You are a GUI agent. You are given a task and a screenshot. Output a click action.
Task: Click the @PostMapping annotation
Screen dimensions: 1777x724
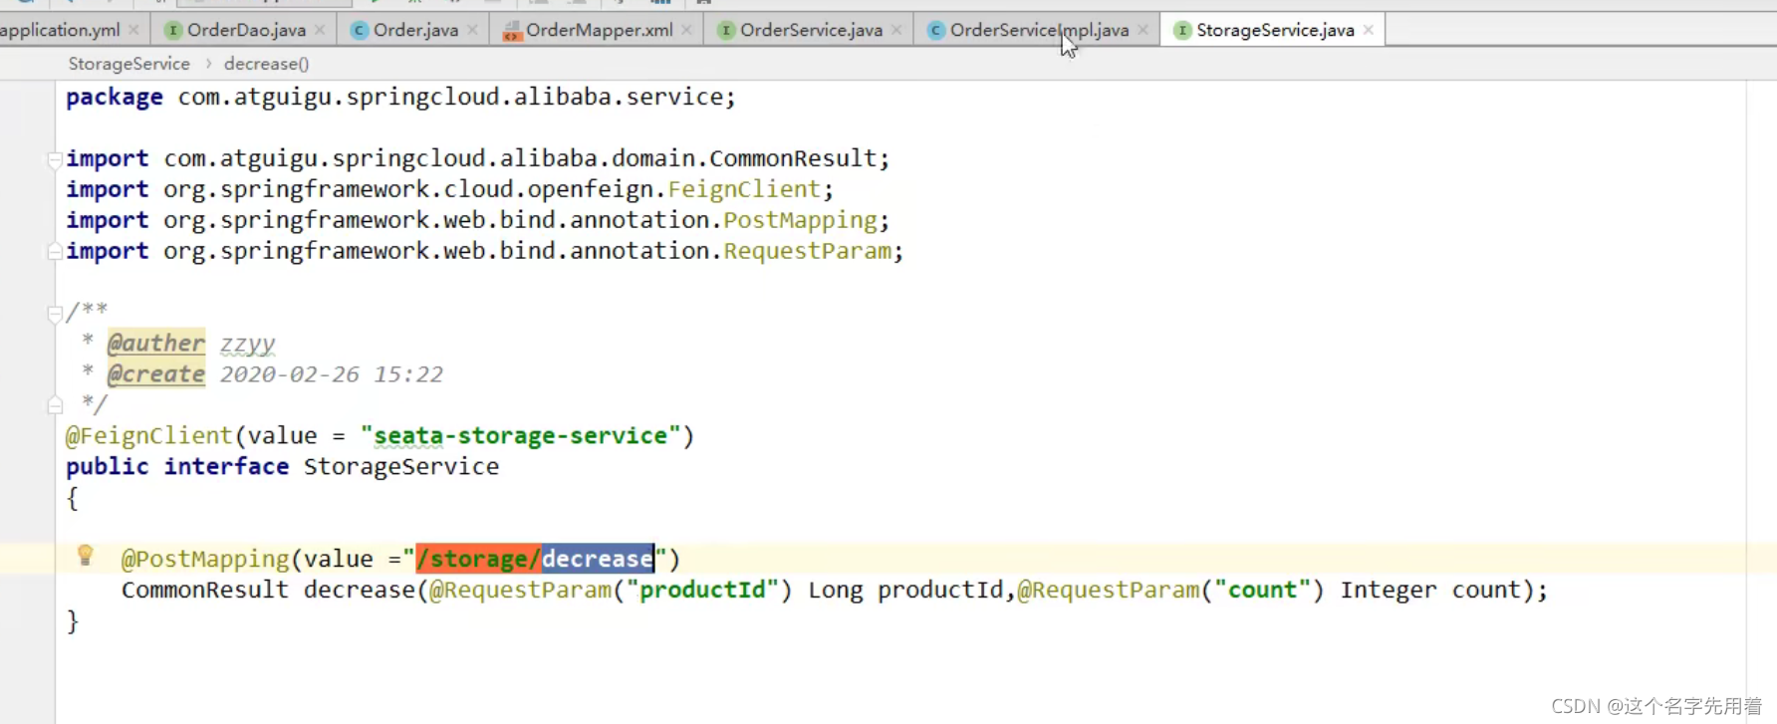click(204, 559)
